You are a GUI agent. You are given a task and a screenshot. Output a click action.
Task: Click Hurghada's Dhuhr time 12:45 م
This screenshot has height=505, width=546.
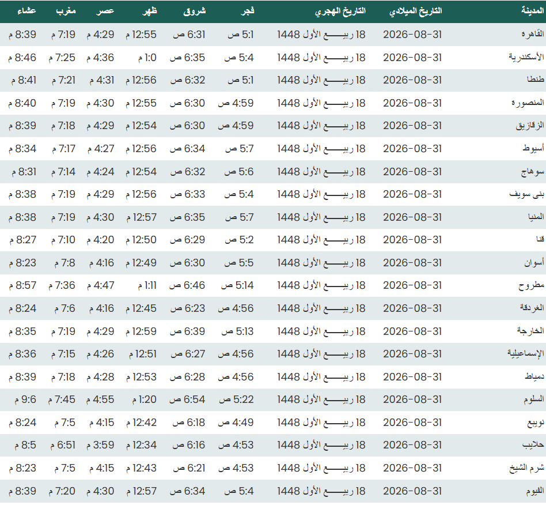click(x=141, y=309)
